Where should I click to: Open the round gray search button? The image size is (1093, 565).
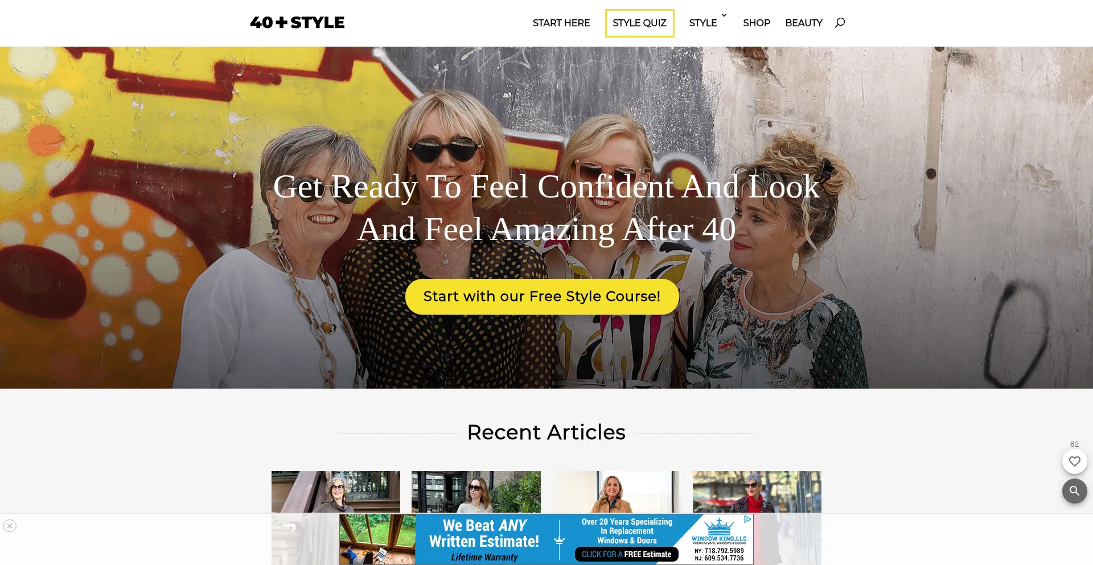(1074, 491)
